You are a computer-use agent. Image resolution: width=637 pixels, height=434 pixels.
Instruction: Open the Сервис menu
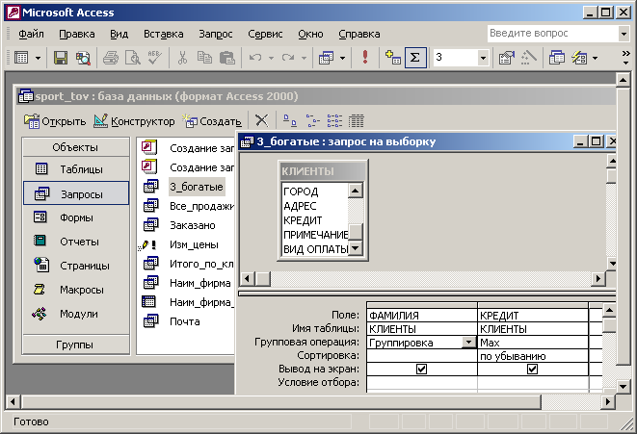(265, 34)
